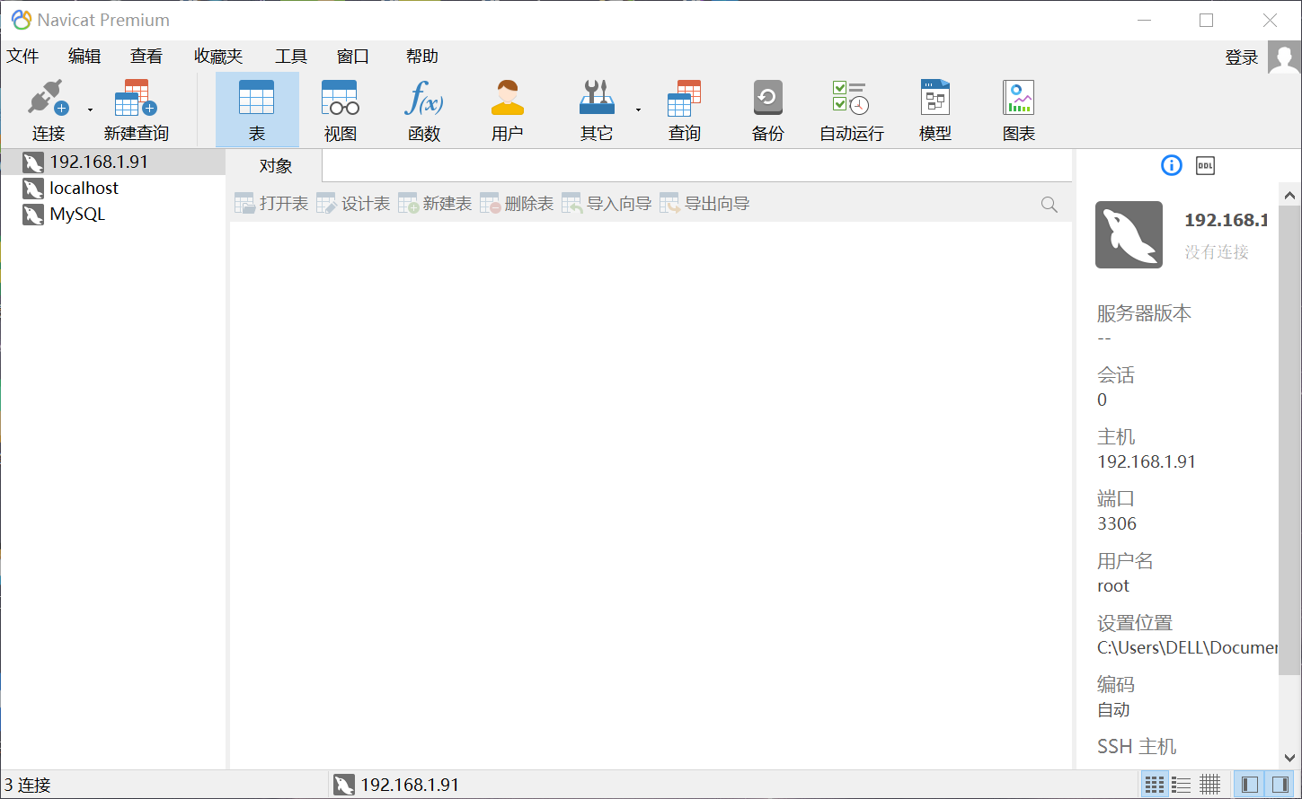Click the 新建表 button
This screenshot has width=1302, height=799.
point(435,204)
